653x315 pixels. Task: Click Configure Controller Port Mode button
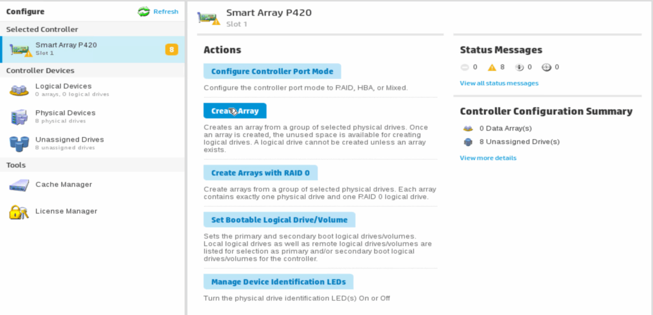click(272, 71)
